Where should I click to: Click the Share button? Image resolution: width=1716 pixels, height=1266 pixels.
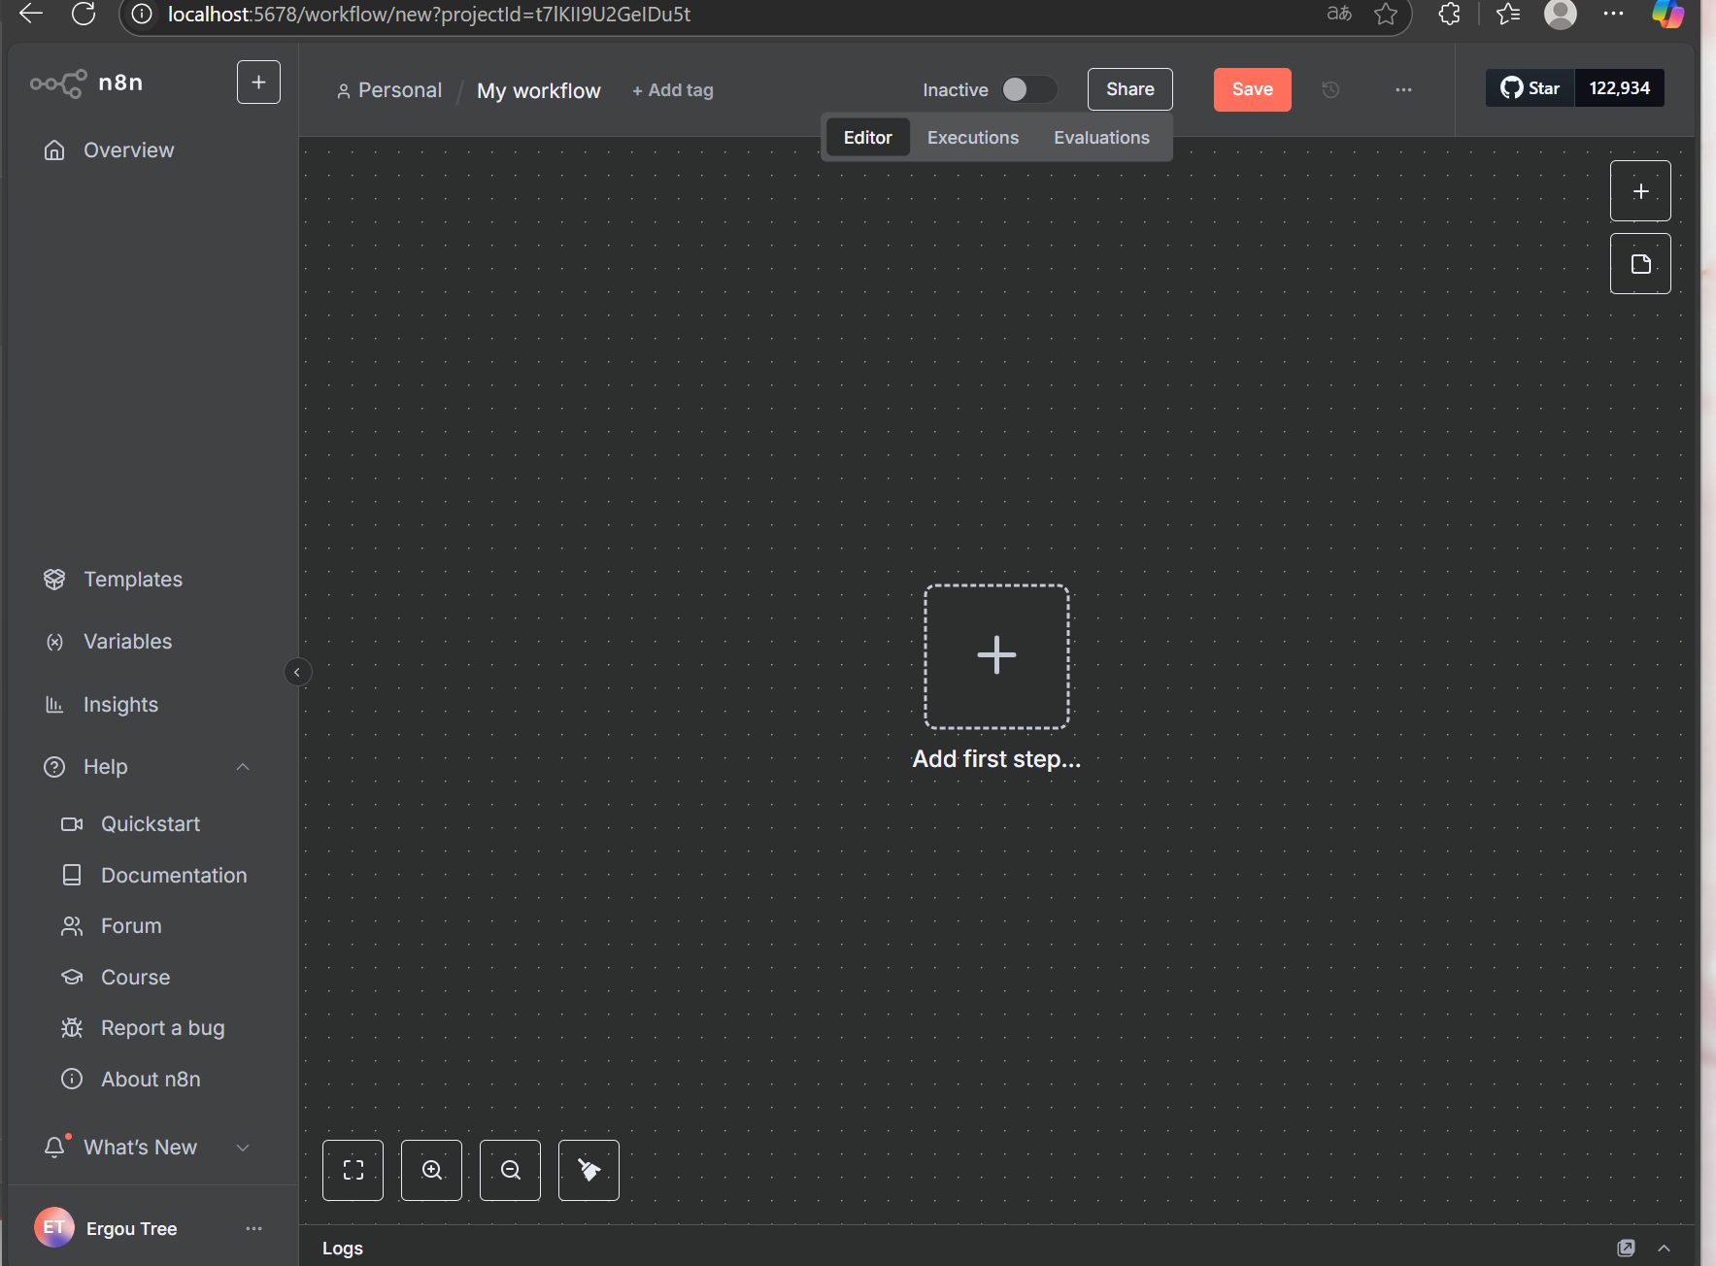(x=1129, y=89)
